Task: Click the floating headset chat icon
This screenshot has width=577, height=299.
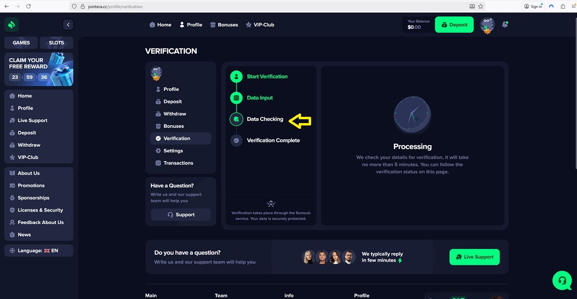Action: click(x=562, y=280)
